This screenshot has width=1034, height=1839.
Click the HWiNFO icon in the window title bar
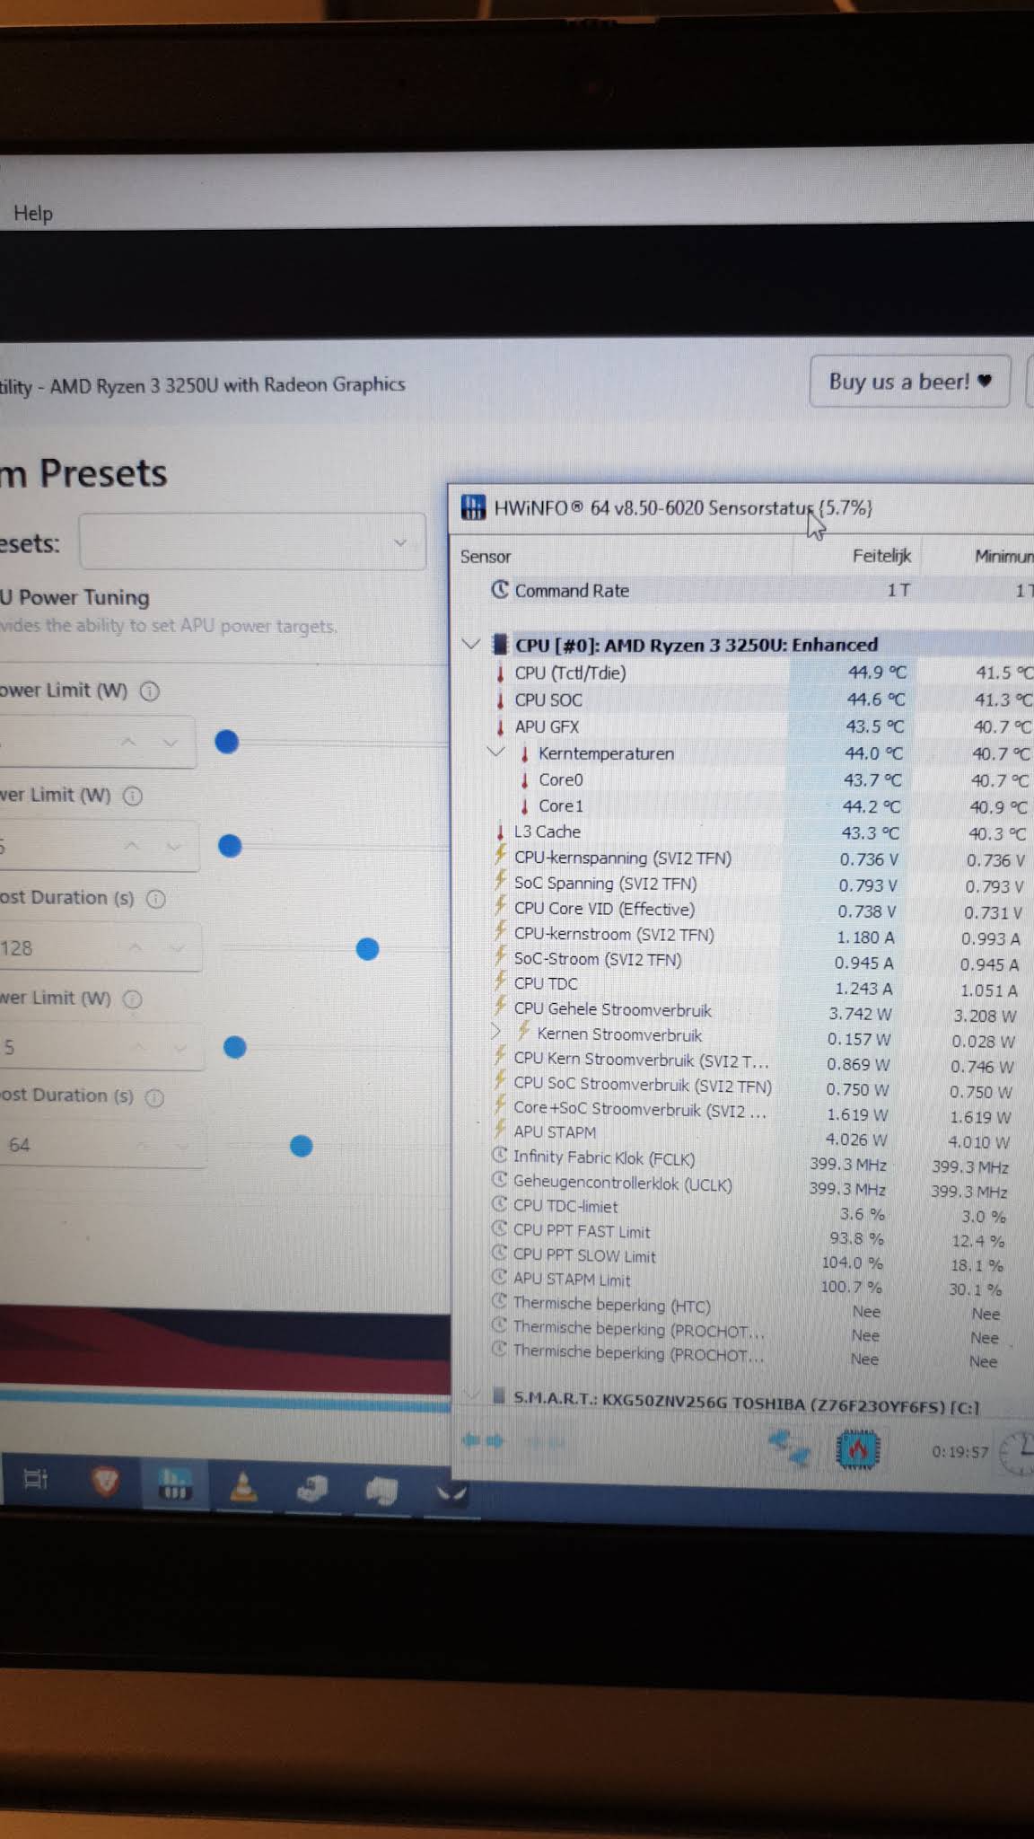coord(473,507)
